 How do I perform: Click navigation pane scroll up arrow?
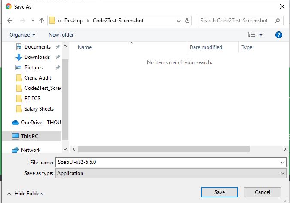(65, 46)
